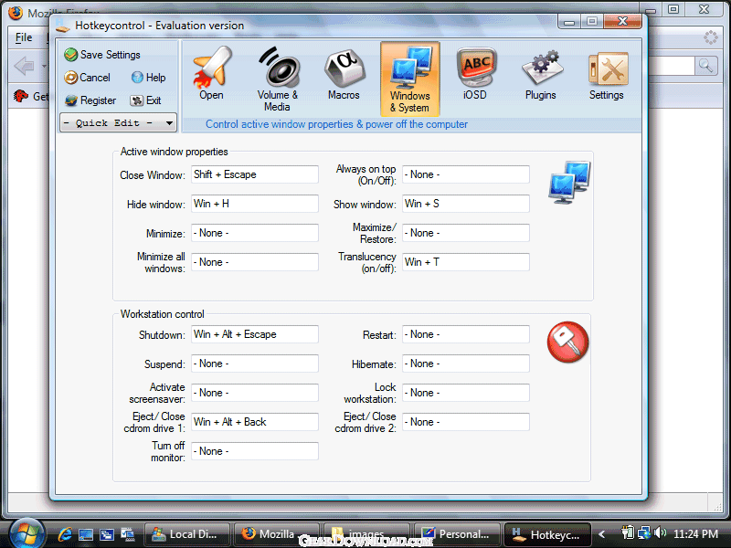This screenshot has width=731, height=548.
Task: Click the Hibernate hotkey field
Action: [x=466, y=364]
